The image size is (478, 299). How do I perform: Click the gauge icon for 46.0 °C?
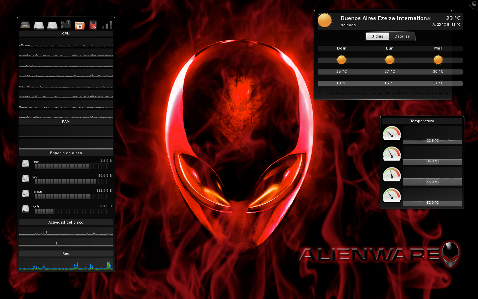[392, 175]
